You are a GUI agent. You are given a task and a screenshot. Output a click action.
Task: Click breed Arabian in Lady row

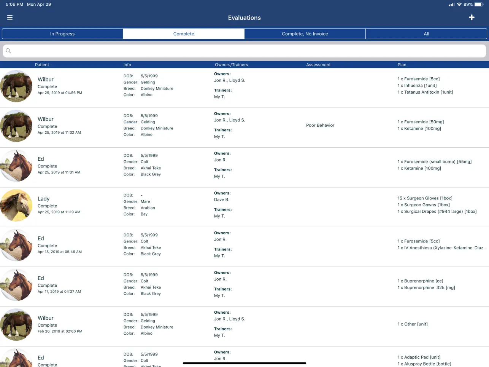pyautogui.click(x=148, y=208)
